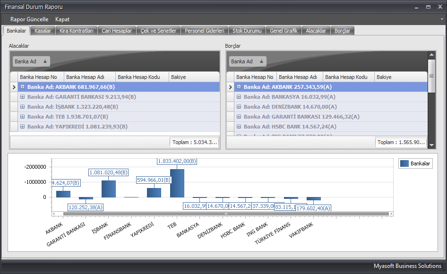Expand GARANTİ BANKASI 129.466,32(A) group
447x274 pixels.
[x=239, y=117]
